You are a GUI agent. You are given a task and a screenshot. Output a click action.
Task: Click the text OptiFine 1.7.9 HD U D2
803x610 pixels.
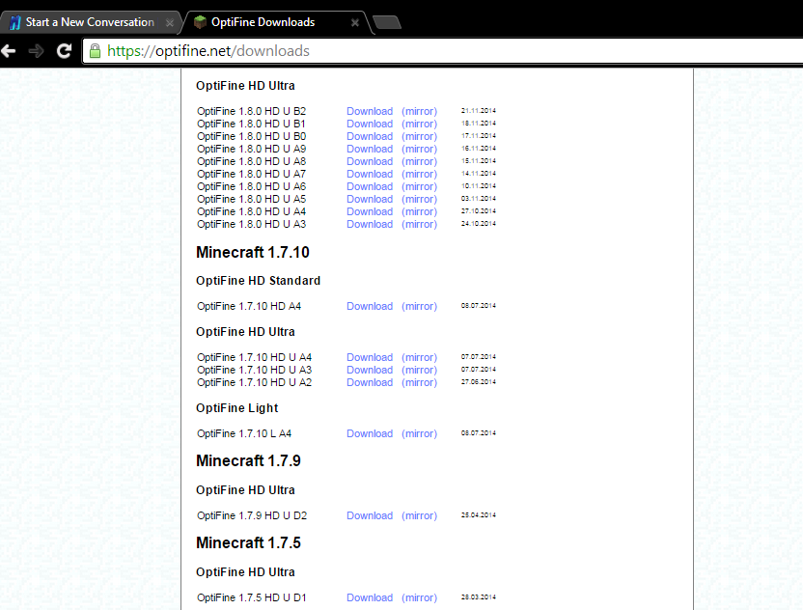(x=252, y=515)
